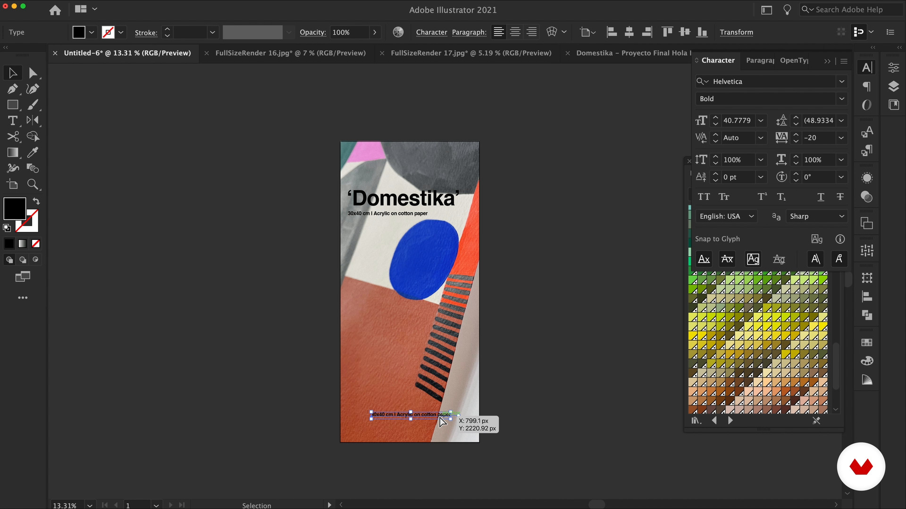
Task: Open Bold font style dropdown
Action: point(841,99)
